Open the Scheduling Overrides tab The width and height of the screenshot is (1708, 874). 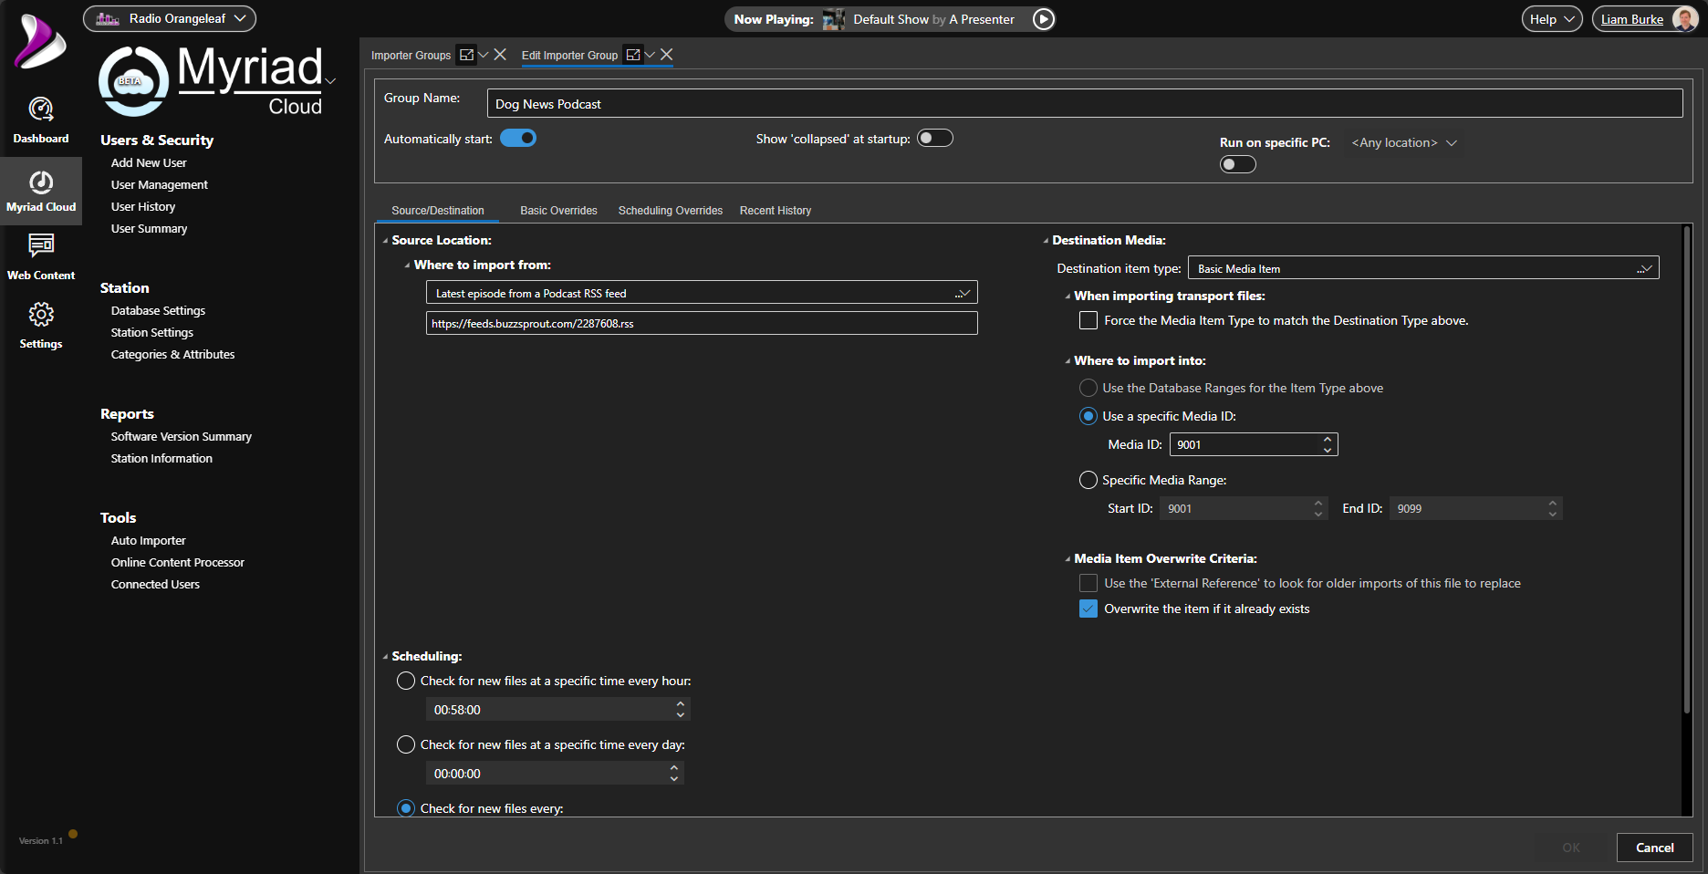pos(671,211)
